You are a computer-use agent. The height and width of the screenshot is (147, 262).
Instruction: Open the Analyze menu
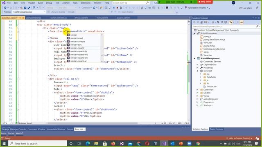point(66,3)
